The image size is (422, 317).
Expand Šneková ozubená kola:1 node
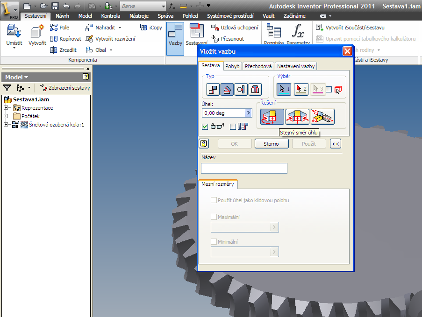[6, 125]
